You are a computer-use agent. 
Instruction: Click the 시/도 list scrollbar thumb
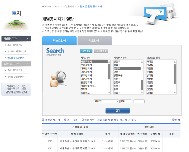point(109,72)
